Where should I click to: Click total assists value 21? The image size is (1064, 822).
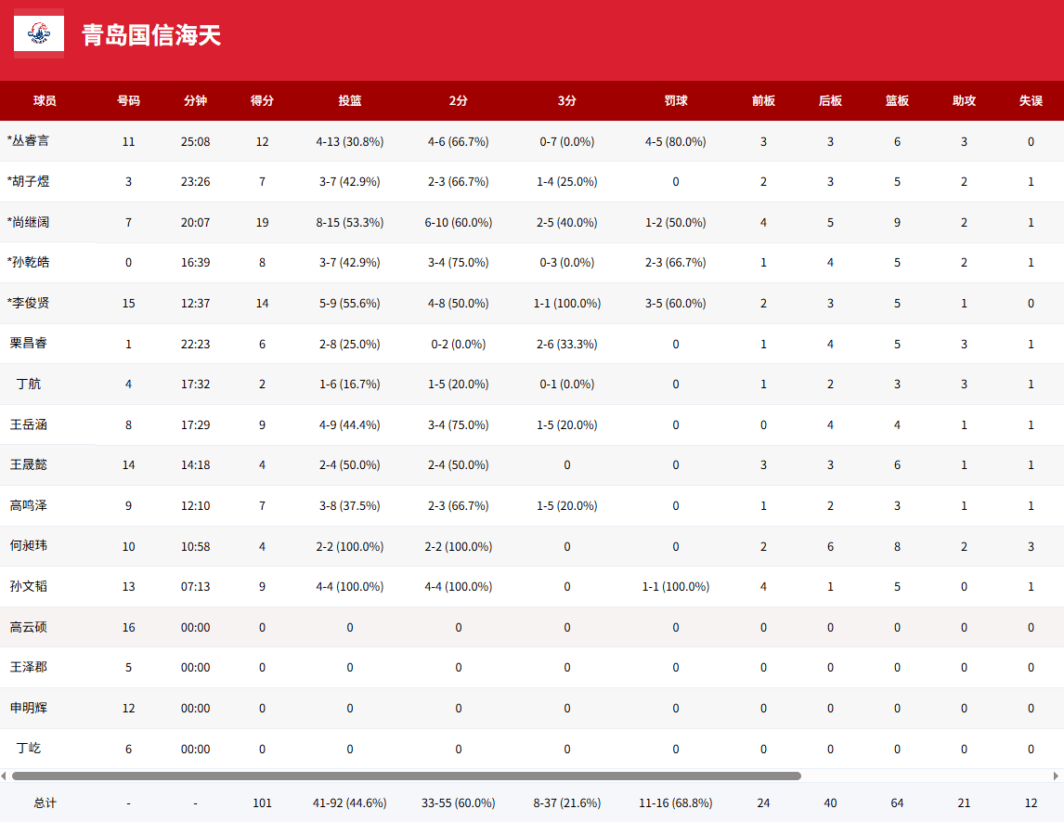point(964,803)
